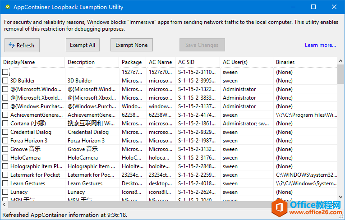The image size is (345, 220).
Task: Click the vertical scrollbar up arrow
Action: [340, 61]
